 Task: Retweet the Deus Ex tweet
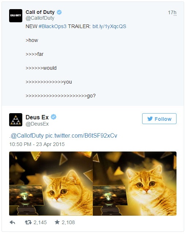pyautogui.click(x=28, y=222)
